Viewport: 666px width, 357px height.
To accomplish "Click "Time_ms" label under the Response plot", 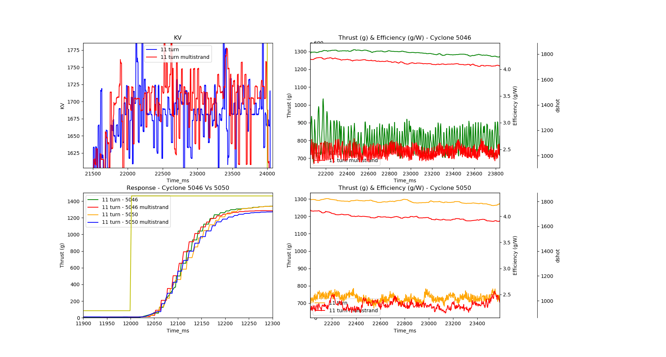I will (178, 331).
